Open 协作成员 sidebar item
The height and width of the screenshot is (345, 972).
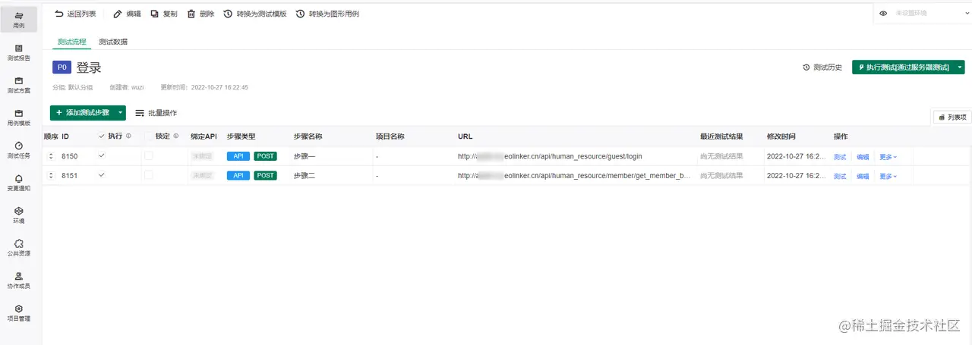point(18,280)
